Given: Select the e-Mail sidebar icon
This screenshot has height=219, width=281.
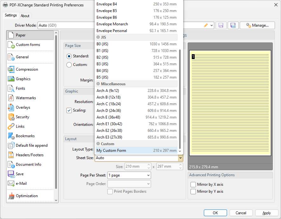Looking at the screenshot, I should coord(11,184).
